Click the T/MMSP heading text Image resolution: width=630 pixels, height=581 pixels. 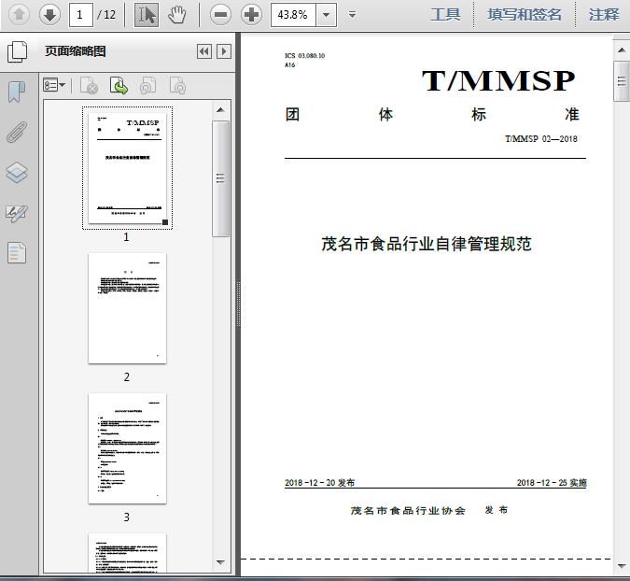coord(498,80)
